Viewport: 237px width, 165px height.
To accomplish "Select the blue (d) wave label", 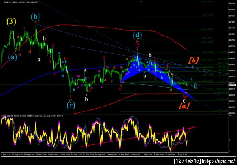I will coord(137,35).
